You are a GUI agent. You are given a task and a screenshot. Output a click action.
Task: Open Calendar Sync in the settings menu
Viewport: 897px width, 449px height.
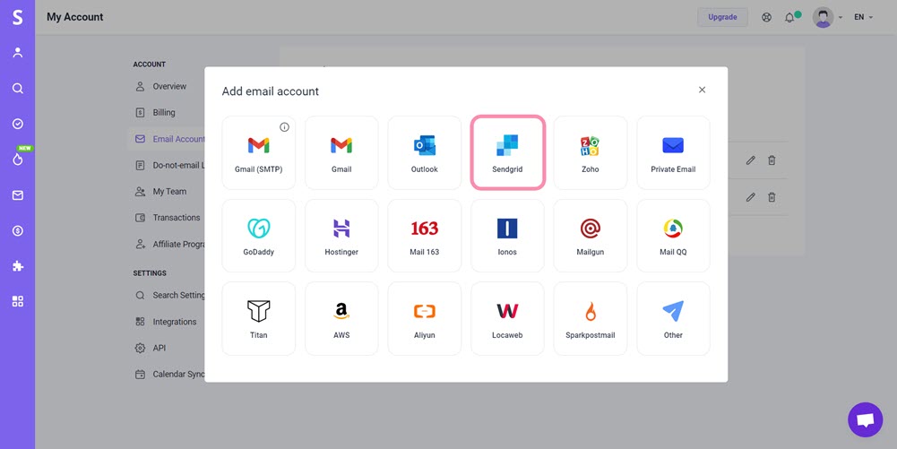[x=168, y=374]
